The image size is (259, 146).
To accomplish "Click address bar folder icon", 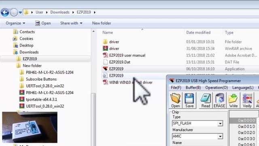I will [x=26, y=12].
